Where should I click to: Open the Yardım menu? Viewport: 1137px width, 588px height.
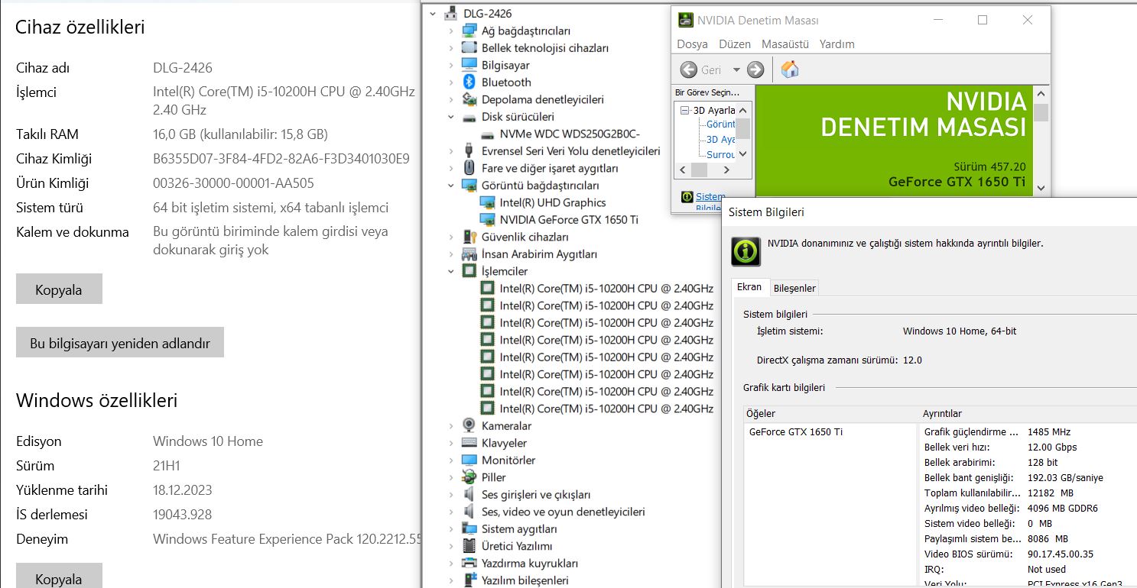click(x=837, y=44)
